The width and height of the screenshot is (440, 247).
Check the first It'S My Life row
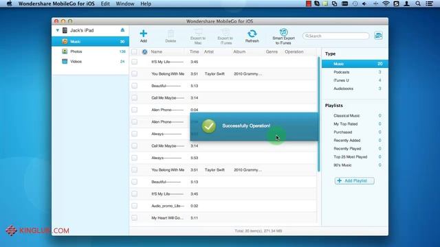(x=135, y=62)
